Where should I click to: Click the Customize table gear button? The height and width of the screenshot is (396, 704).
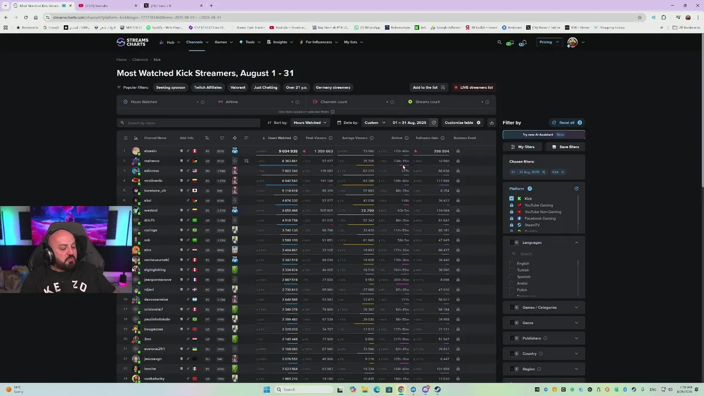pyautogui.click(x=463, y=123)
